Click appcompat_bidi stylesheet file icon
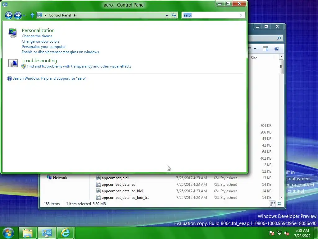This screenshot has height=239, width=318. click(x=98, y=178)
